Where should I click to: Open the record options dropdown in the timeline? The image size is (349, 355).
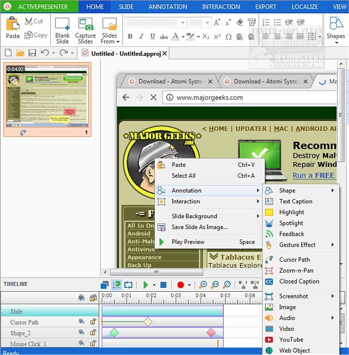pyautogui.click(x=189, y=285)
